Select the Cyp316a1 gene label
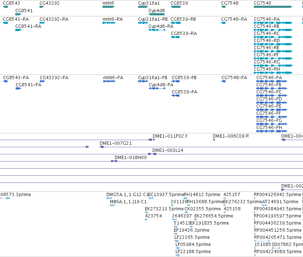The image size is (303, 257). pos(149,3)
